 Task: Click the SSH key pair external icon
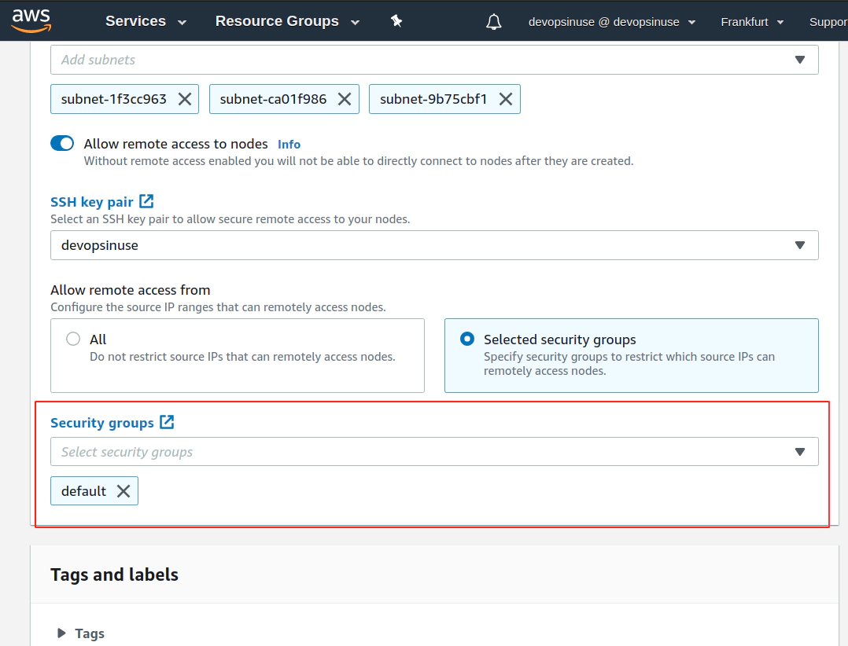click(146, 201)
